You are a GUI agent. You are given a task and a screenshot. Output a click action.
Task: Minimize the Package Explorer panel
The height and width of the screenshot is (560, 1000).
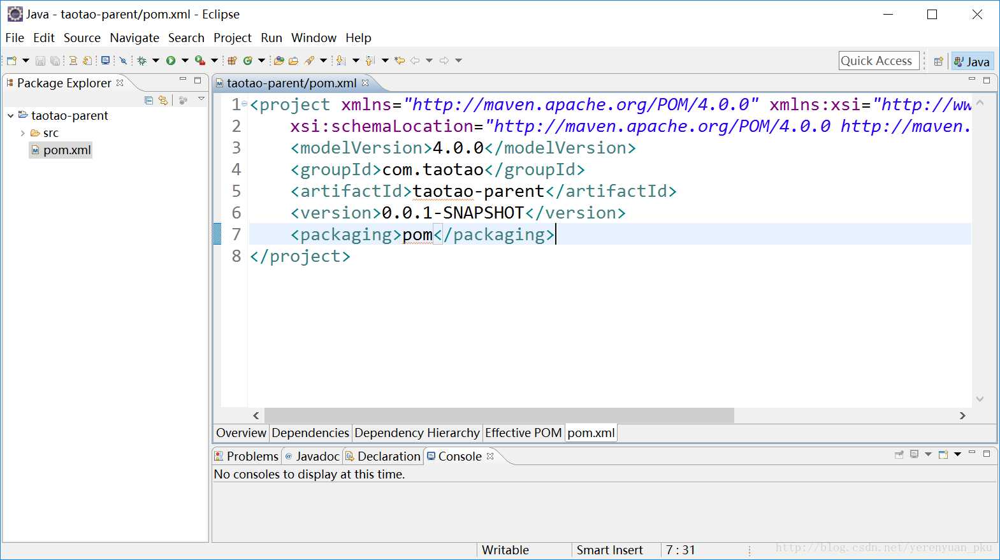[x=183, y=80]
